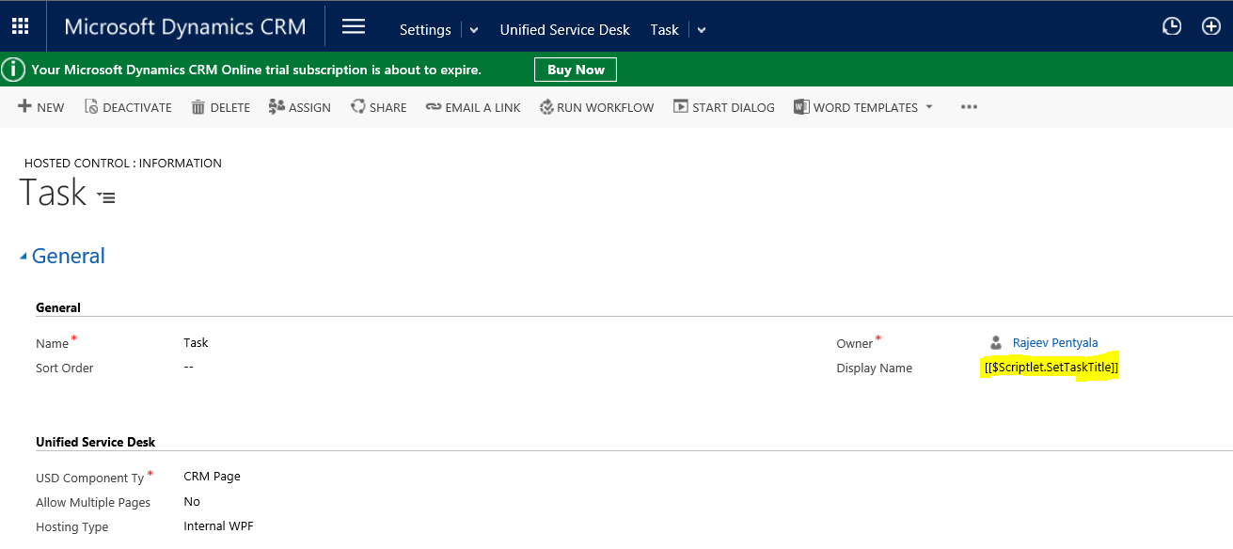Click the hamburger navigation menu icon
1233x549 pixels.
tap(354, 27)
